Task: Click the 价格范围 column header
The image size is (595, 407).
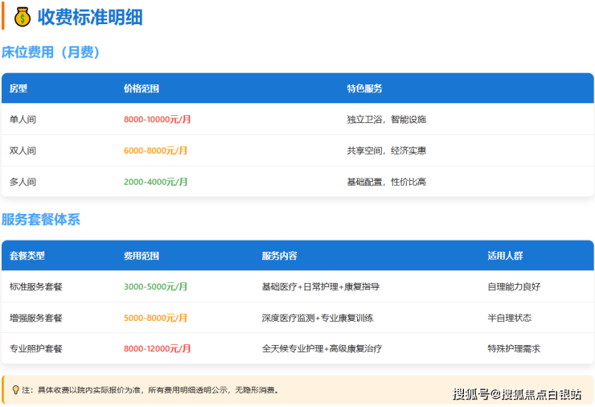Action: pyautogui.click(x=142, y=88)
